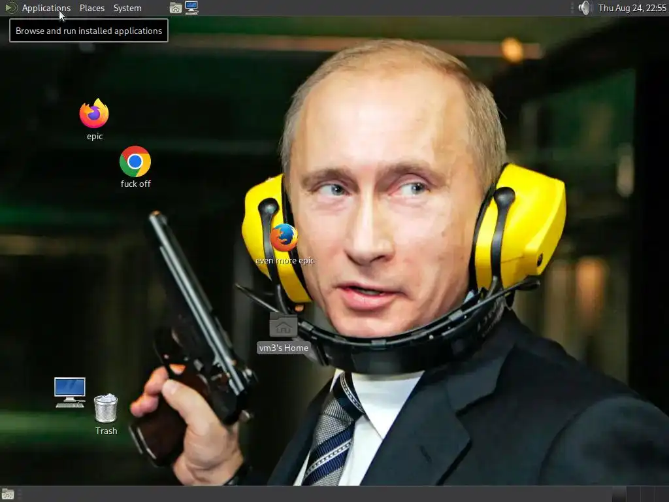Viewport: 669px width, 502px height.
Task: Click the clock showing Thu Aug 24, 22:55
Action: 632,8
